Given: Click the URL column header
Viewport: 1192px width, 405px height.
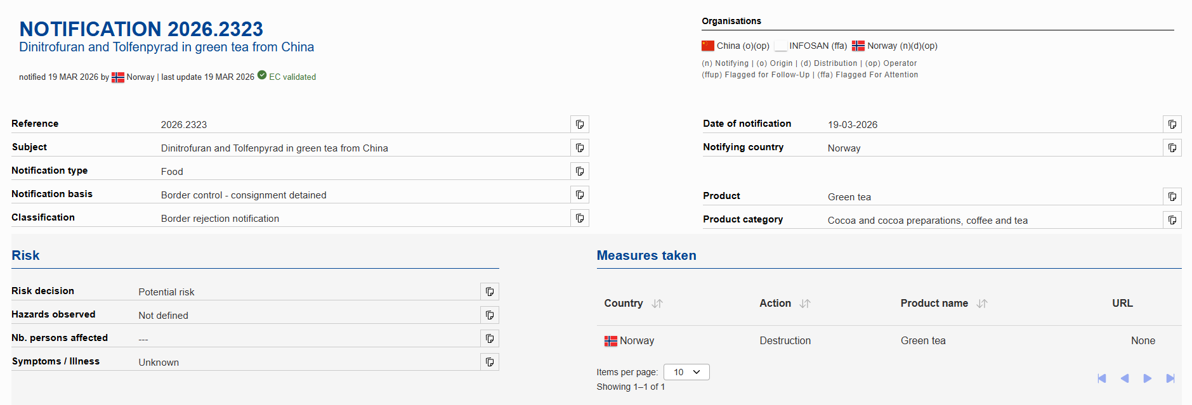Looking at the screenshot, I should (x=1122, y=303).
